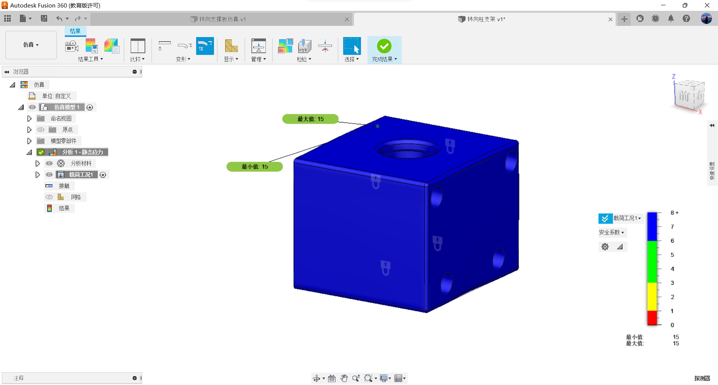718x385 pixels.
Task: Toggle the load case checkmark in the legend
Action: coord(605,218)
